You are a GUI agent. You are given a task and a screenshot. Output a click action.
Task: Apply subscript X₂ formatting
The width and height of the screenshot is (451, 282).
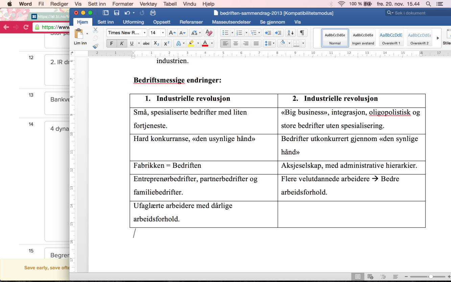tap(156, 43)
